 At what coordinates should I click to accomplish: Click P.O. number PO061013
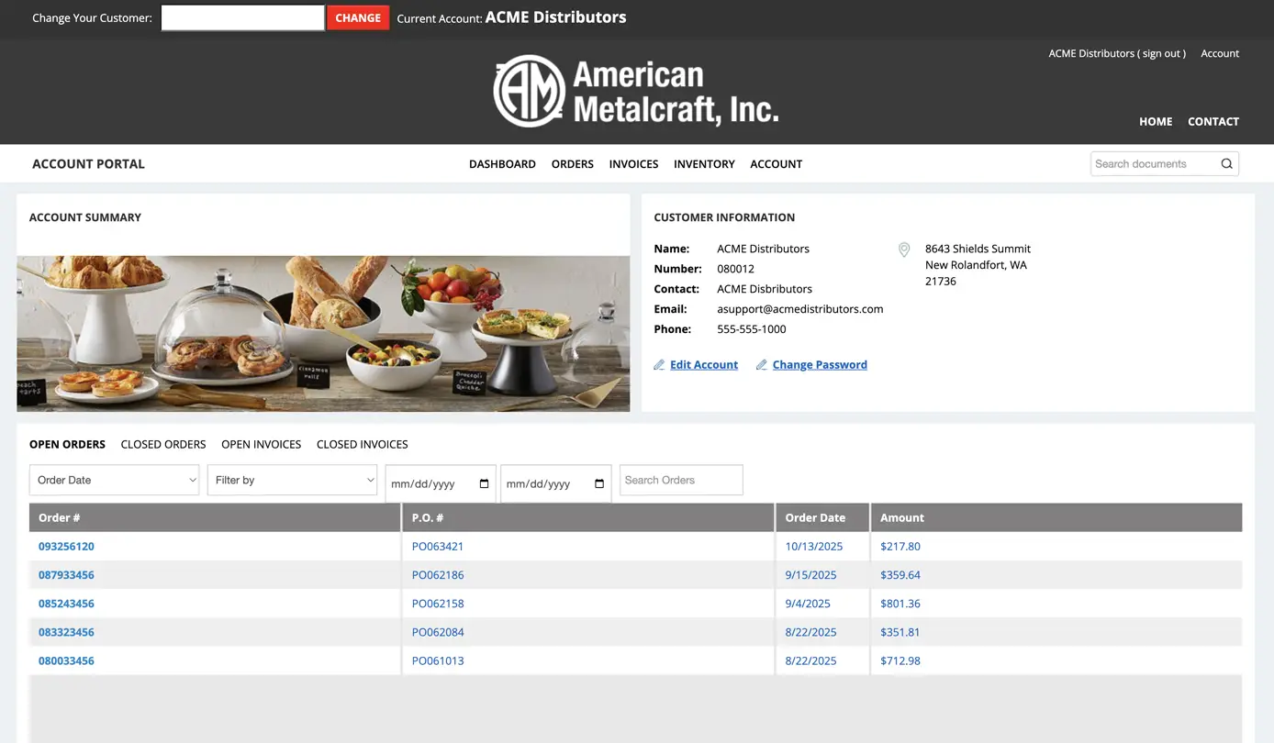(x=438, y=660)
